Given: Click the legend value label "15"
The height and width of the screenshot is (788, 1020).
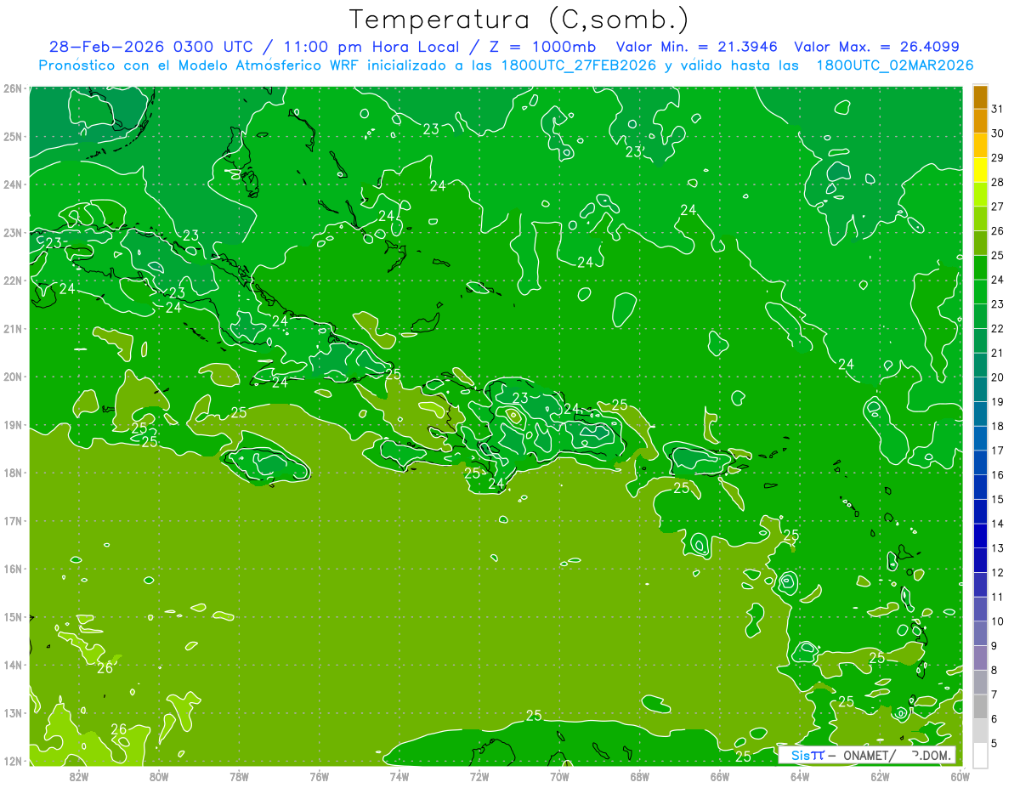Looking at the screenshot, I should [997, 499].
